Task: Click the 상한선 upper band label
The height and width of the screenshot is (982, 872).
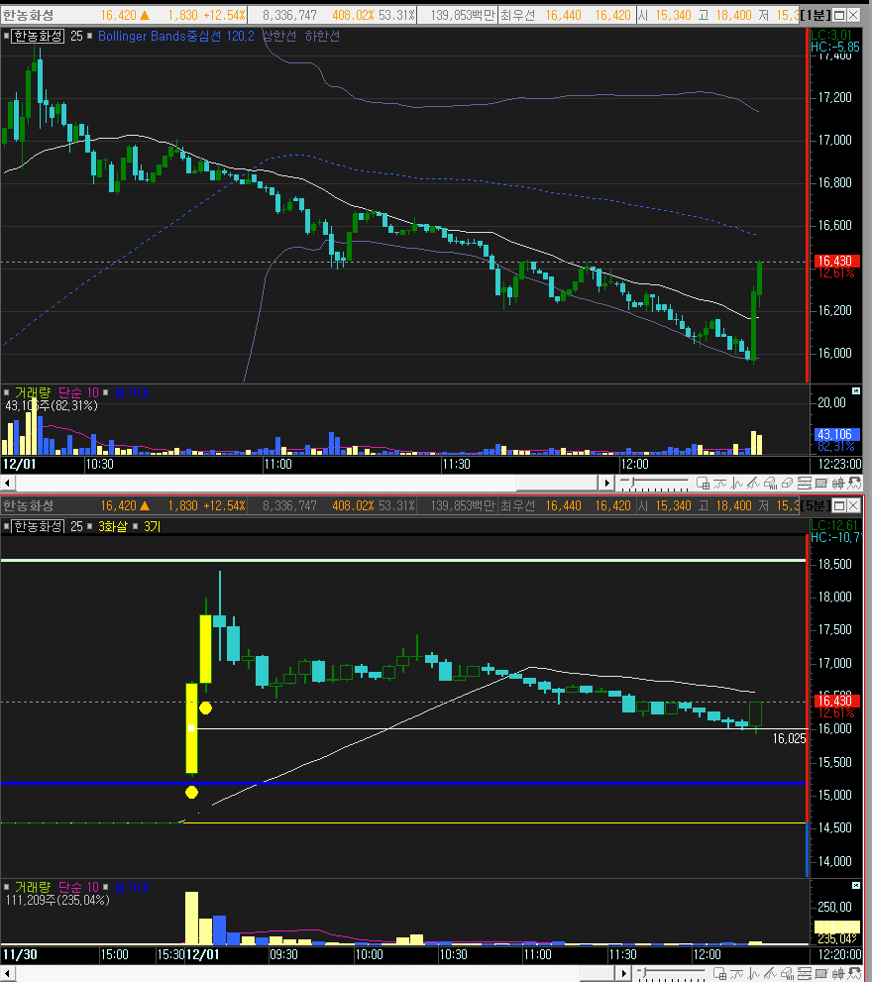Action: point(279,37)
